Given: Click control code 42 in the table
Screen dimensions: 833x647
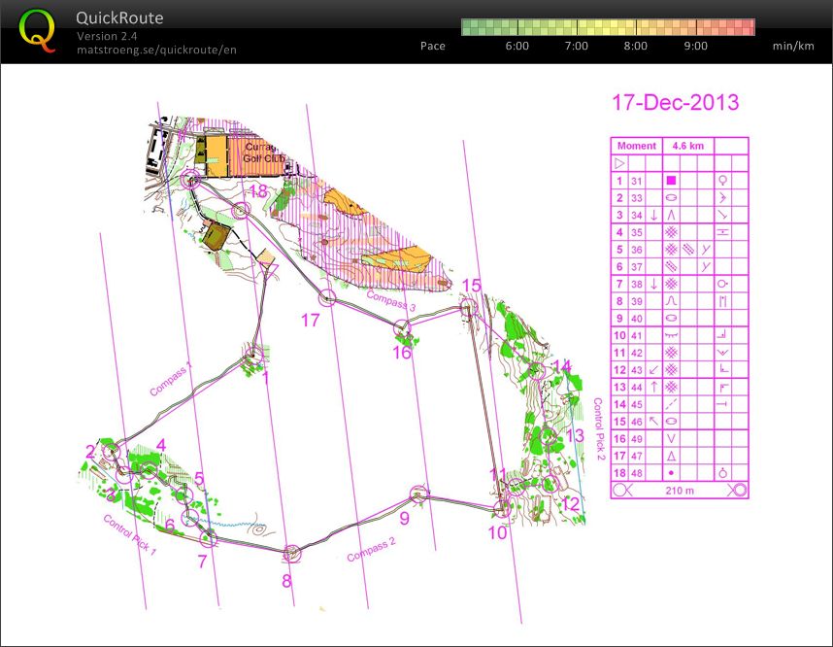Looking at the screenshot, I should [637, 353].
